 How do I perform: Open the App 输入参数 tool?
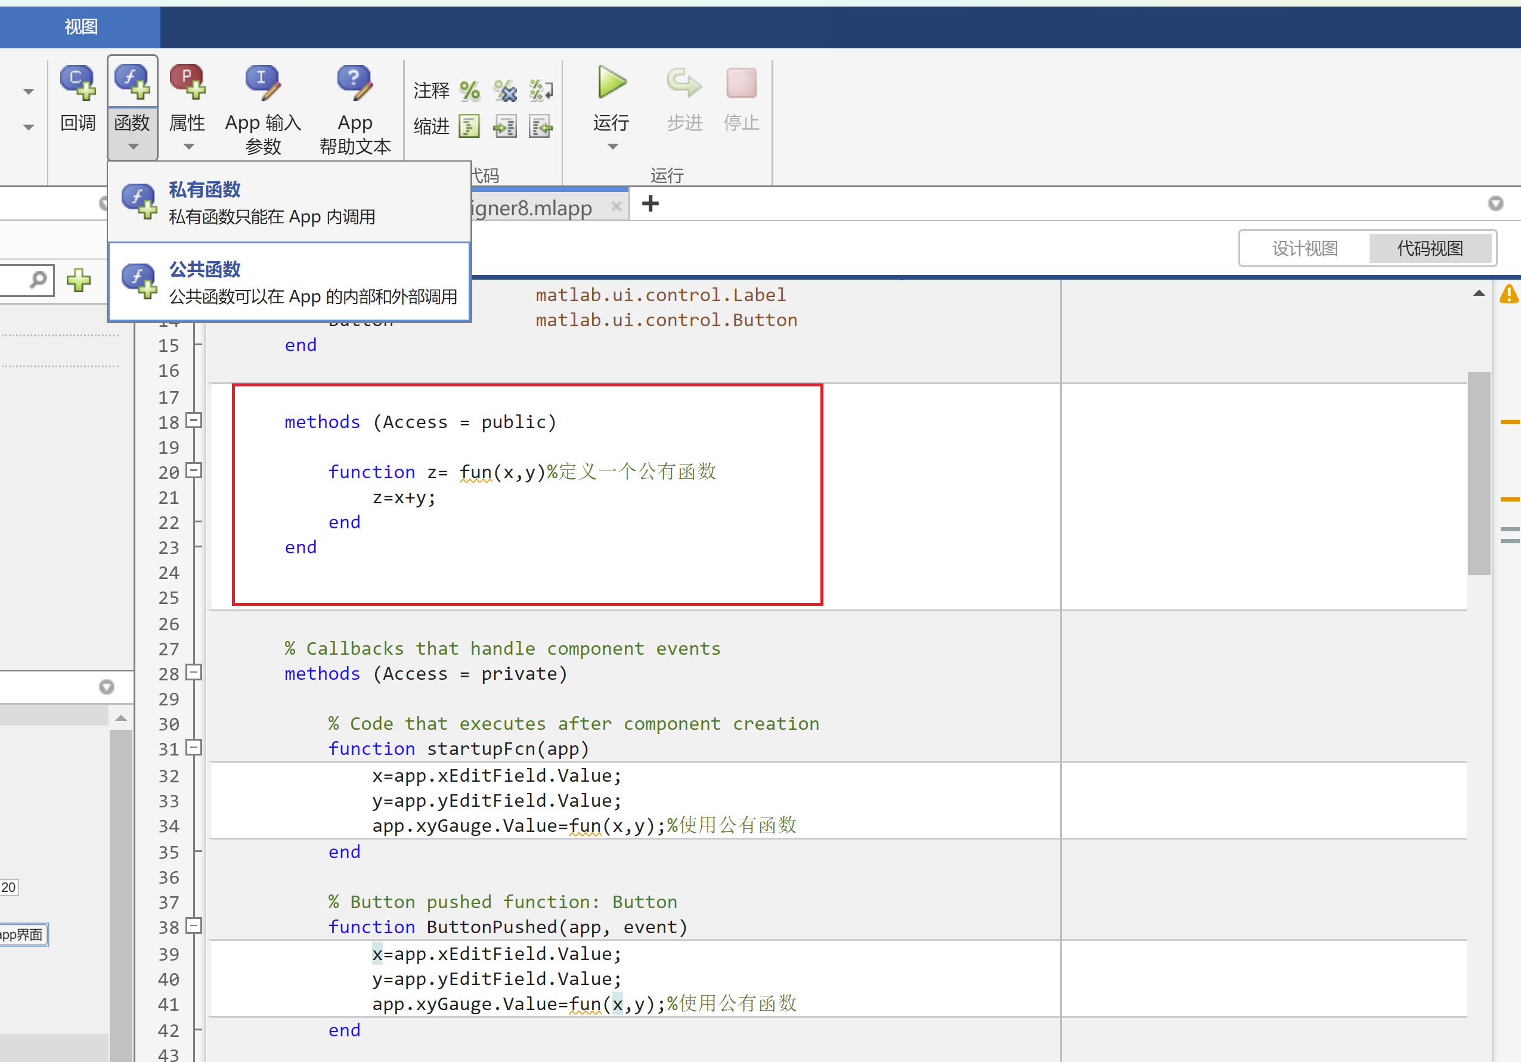[263, 83]
